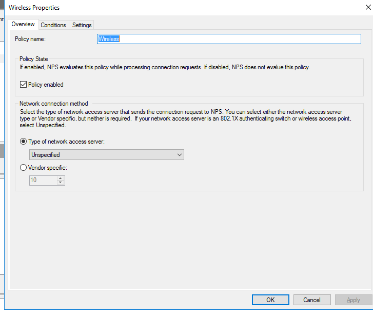Screen dimensions: 373x319
Task: Click the Cancel button
Action: click(312, 300)
